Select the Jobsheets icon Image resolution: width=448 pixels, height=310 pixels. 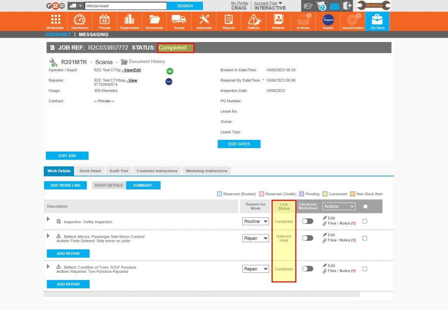pos(204,21)
